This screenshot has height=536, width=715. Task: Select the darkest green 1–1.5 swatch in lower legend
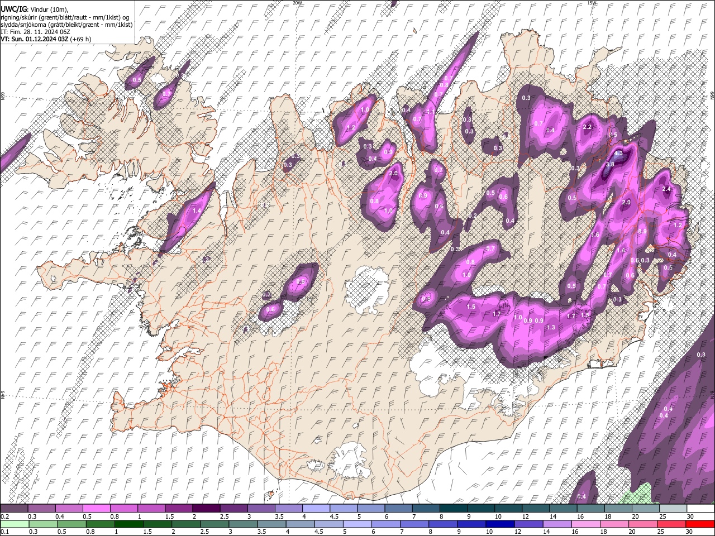[128, 524]
